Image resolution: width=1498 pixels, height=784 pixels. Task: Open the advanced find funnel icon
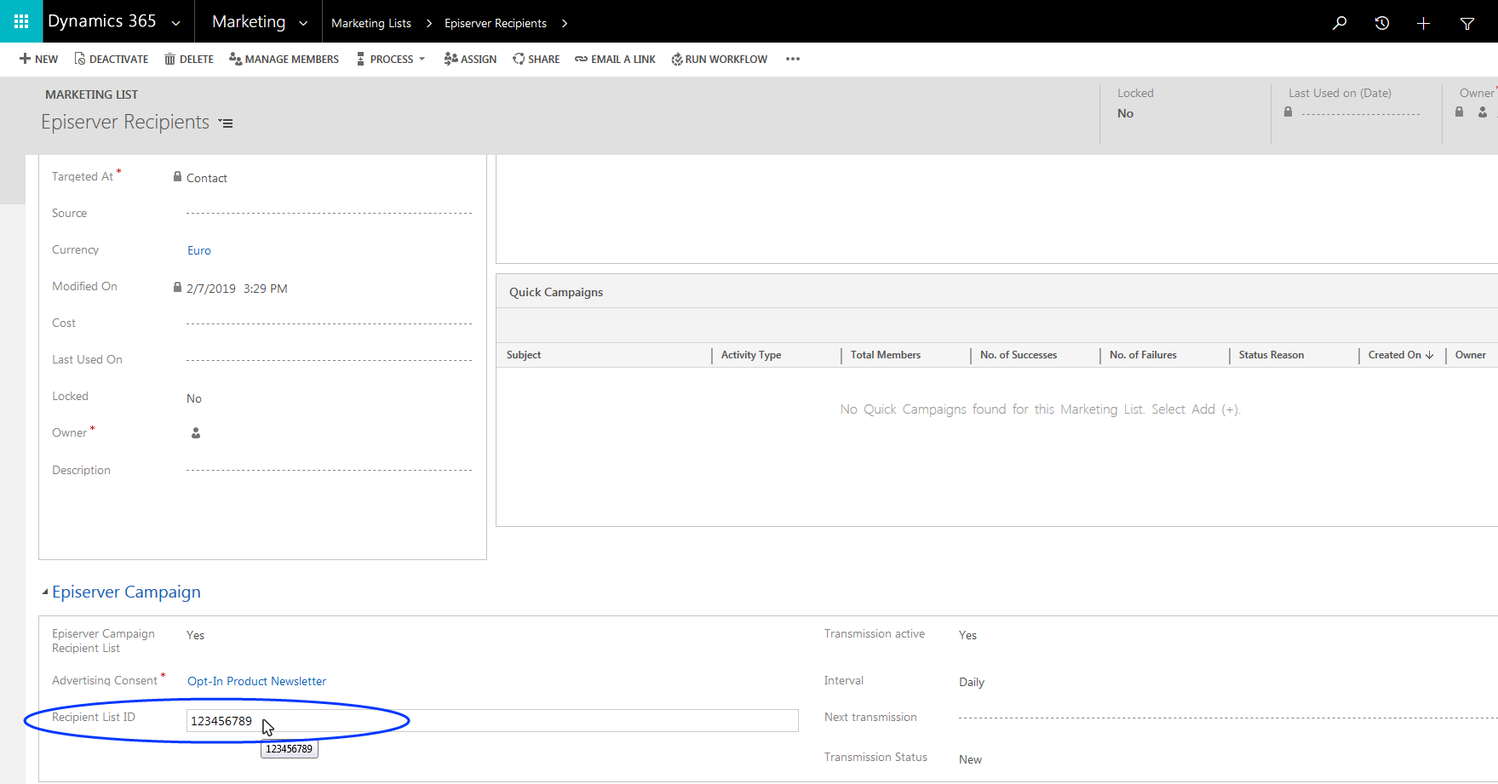click(1466, 23)
